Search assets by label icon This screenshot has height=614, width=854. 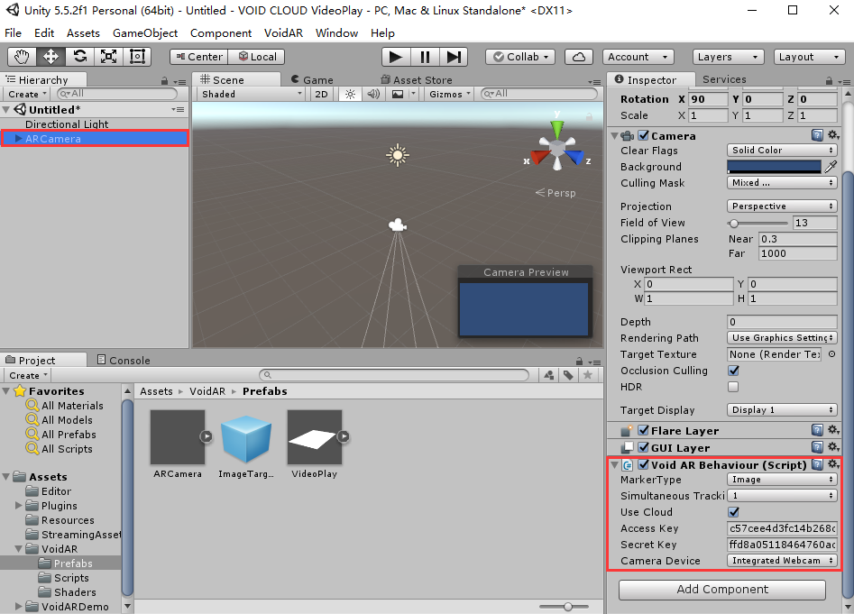569,375
